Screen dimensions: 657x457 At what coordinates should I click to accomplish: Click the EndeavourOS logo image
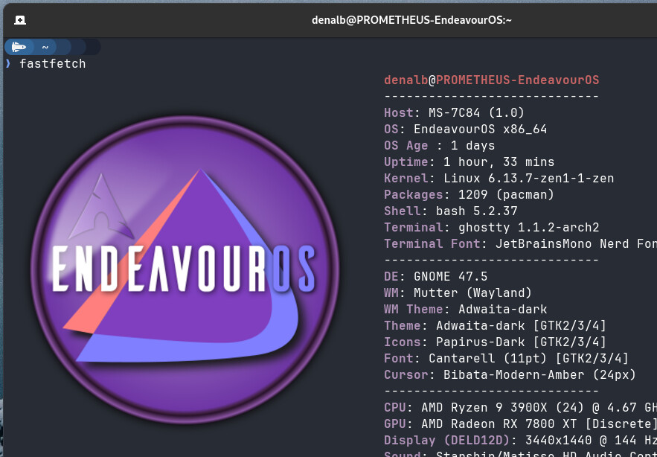click(185, 270)
